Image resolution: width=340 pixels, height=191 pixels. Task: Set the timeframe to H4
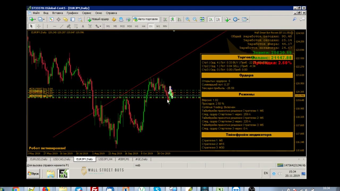click(x=144, y=26)
